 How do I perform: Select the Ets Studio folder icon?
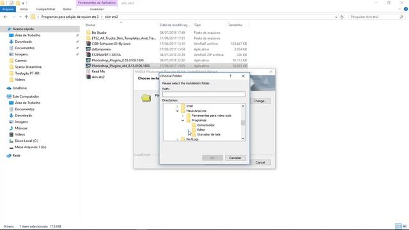pos(88,33)
